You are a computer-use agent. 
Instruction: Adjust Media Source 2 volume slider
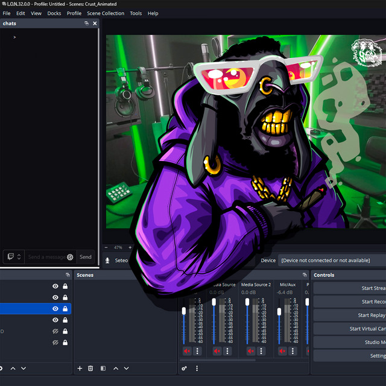pos(247,302)
